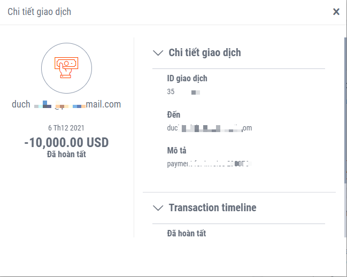Click the ID giao dịch label
The height and width of the screenshot is (277, 347).
[x=187, y=79]
